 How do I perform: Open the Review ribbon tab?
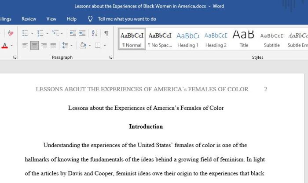29,19
